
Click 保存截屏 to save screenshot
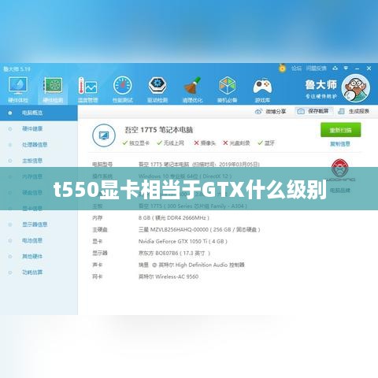[313, 111]
